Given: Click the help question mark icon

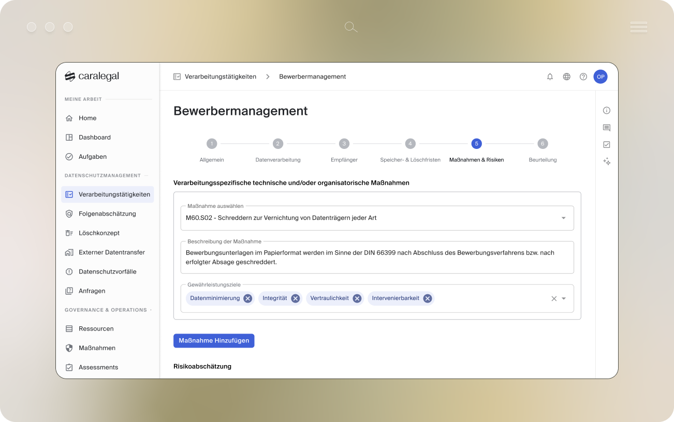Looking at the screenshot, I should tap(583, 76).
